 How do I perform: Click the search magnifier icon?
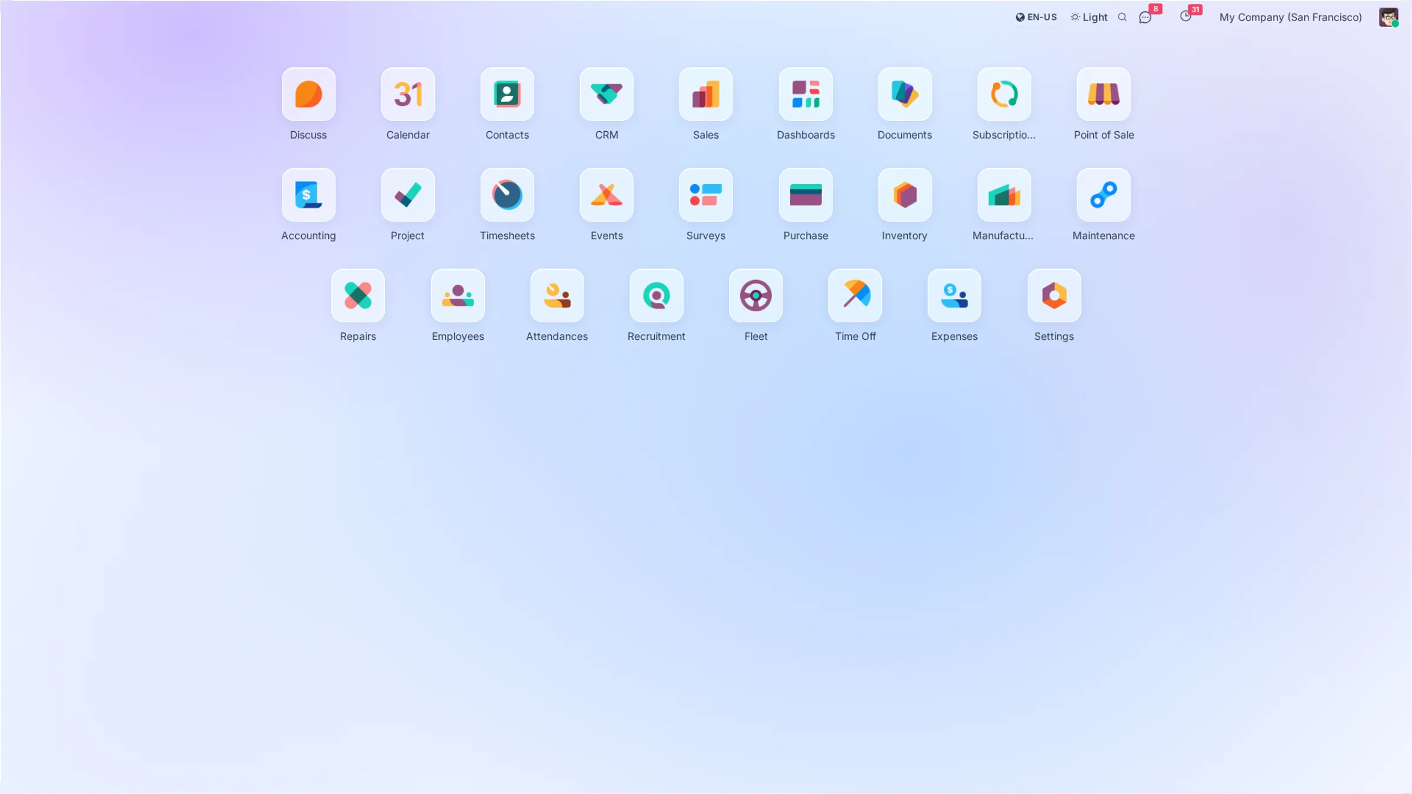tap(1122, 18)
